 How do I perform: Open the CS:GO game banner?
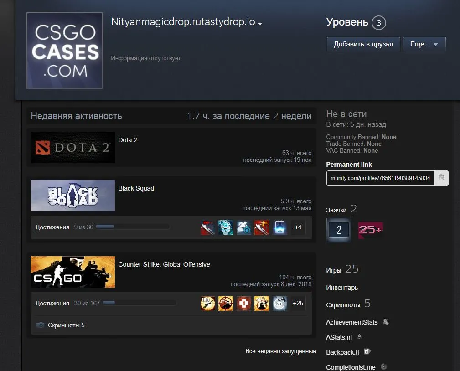73,272
